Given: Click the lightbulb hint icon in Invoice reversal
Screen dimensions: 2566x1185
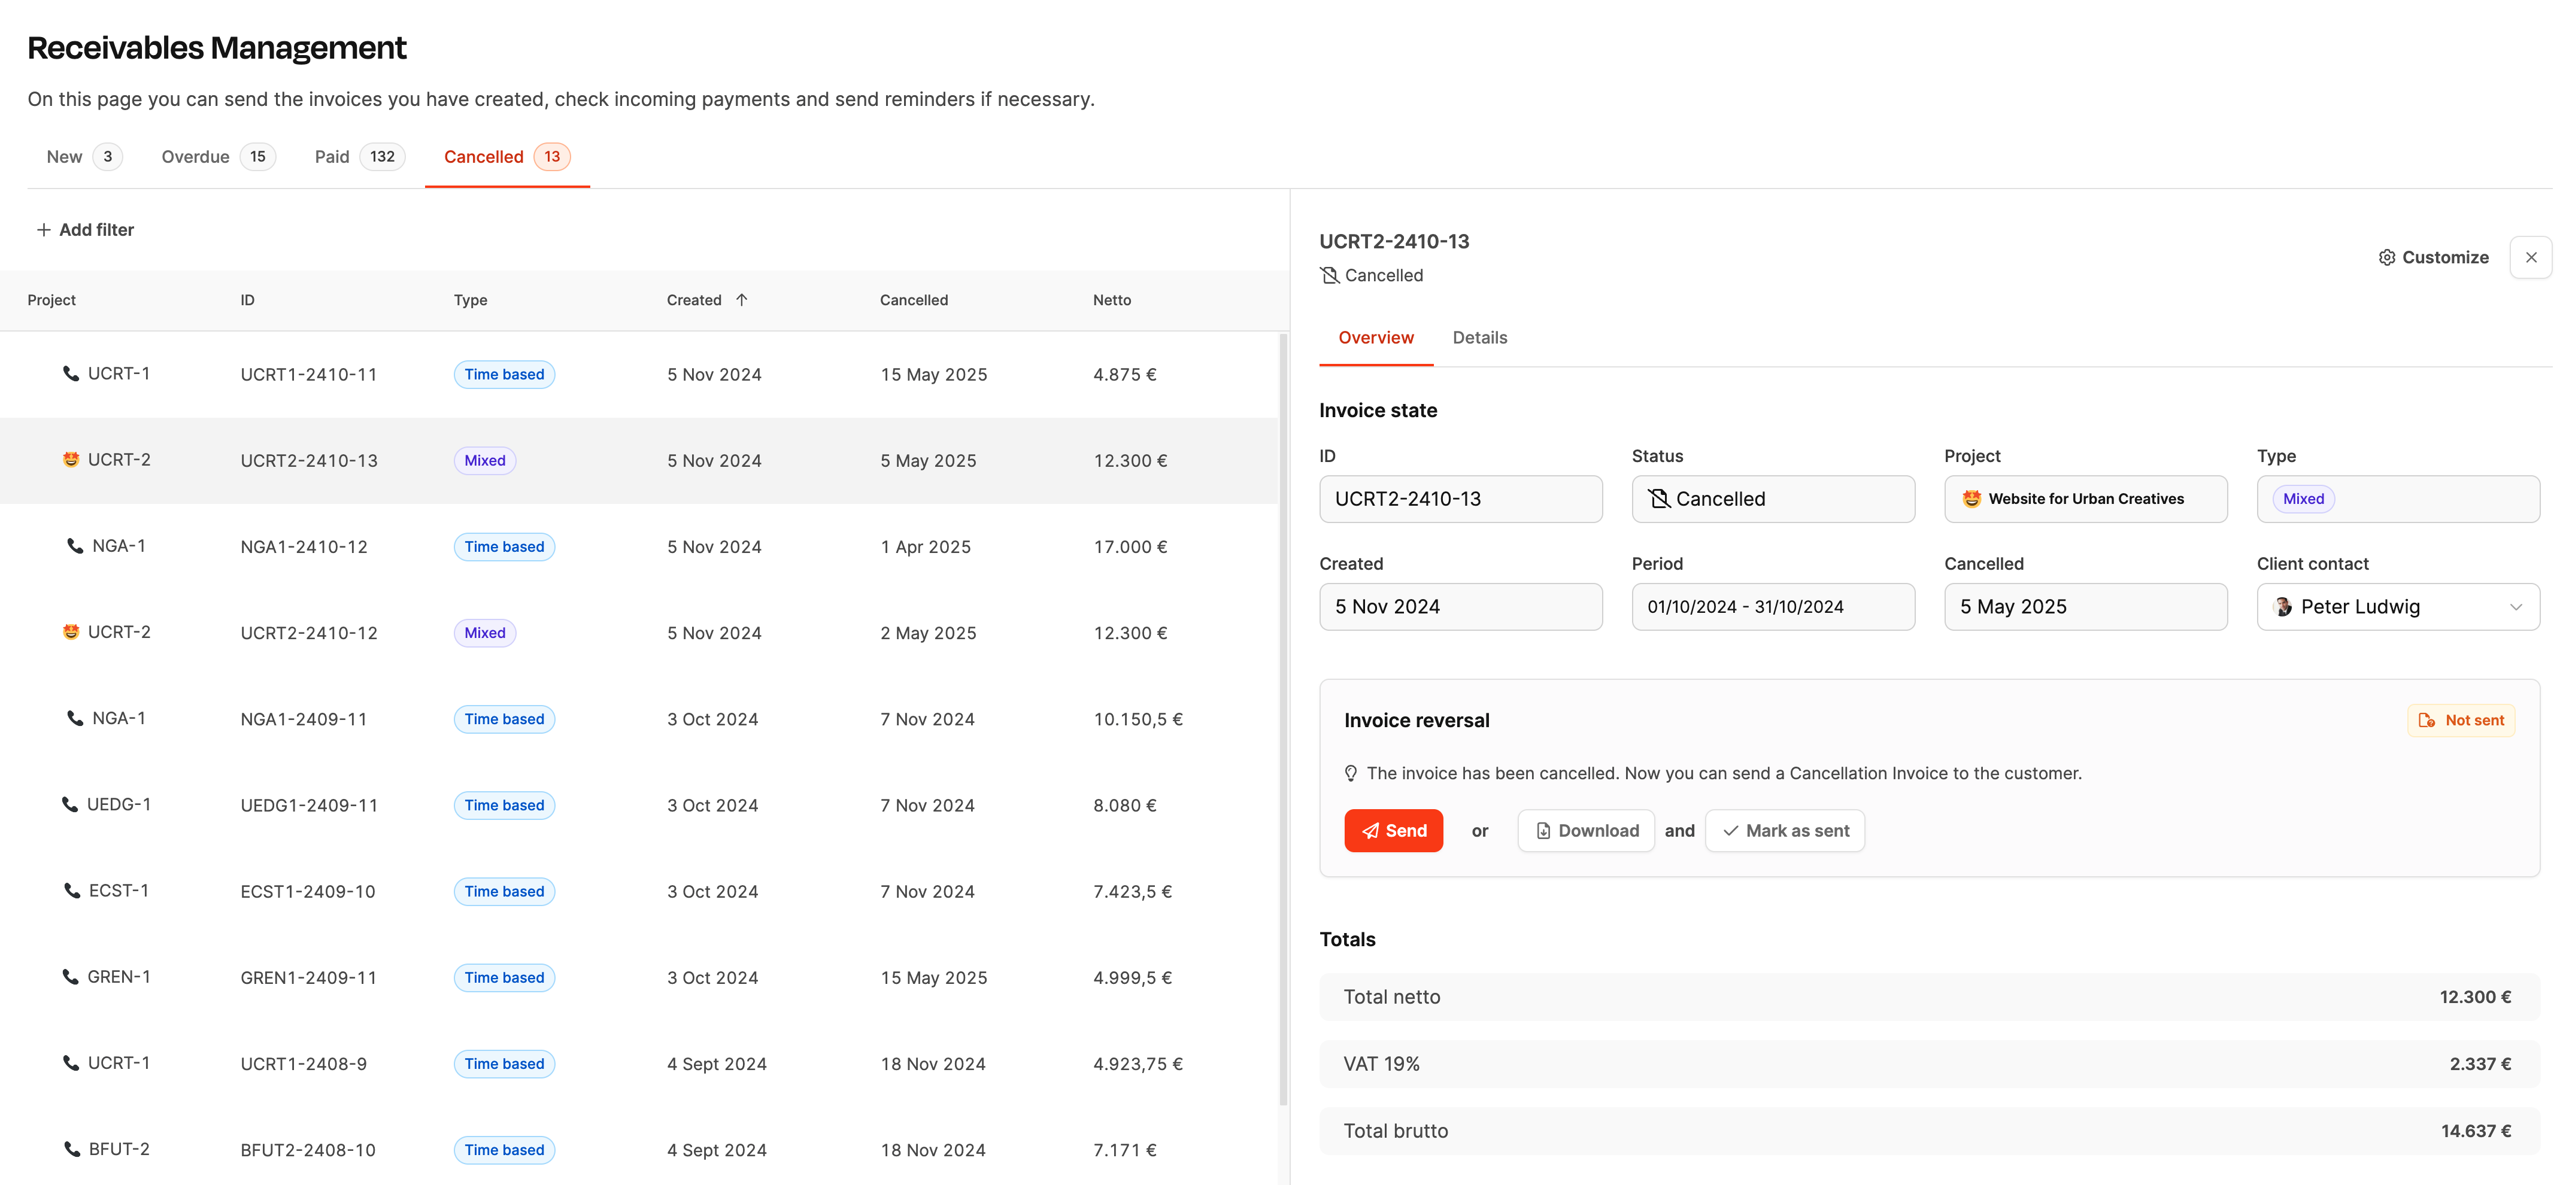Looking at the screenshot, I should coord(1351,774).
